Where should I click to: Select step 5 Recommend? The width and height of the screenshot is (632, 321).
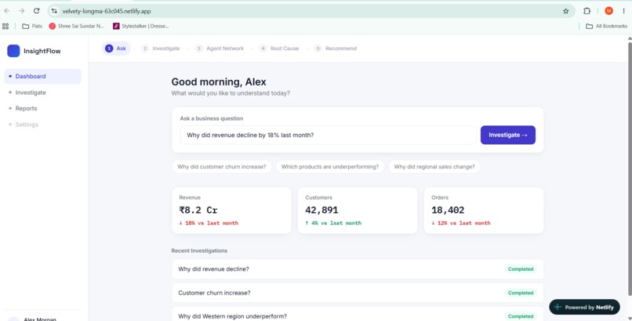coord(336,49)
